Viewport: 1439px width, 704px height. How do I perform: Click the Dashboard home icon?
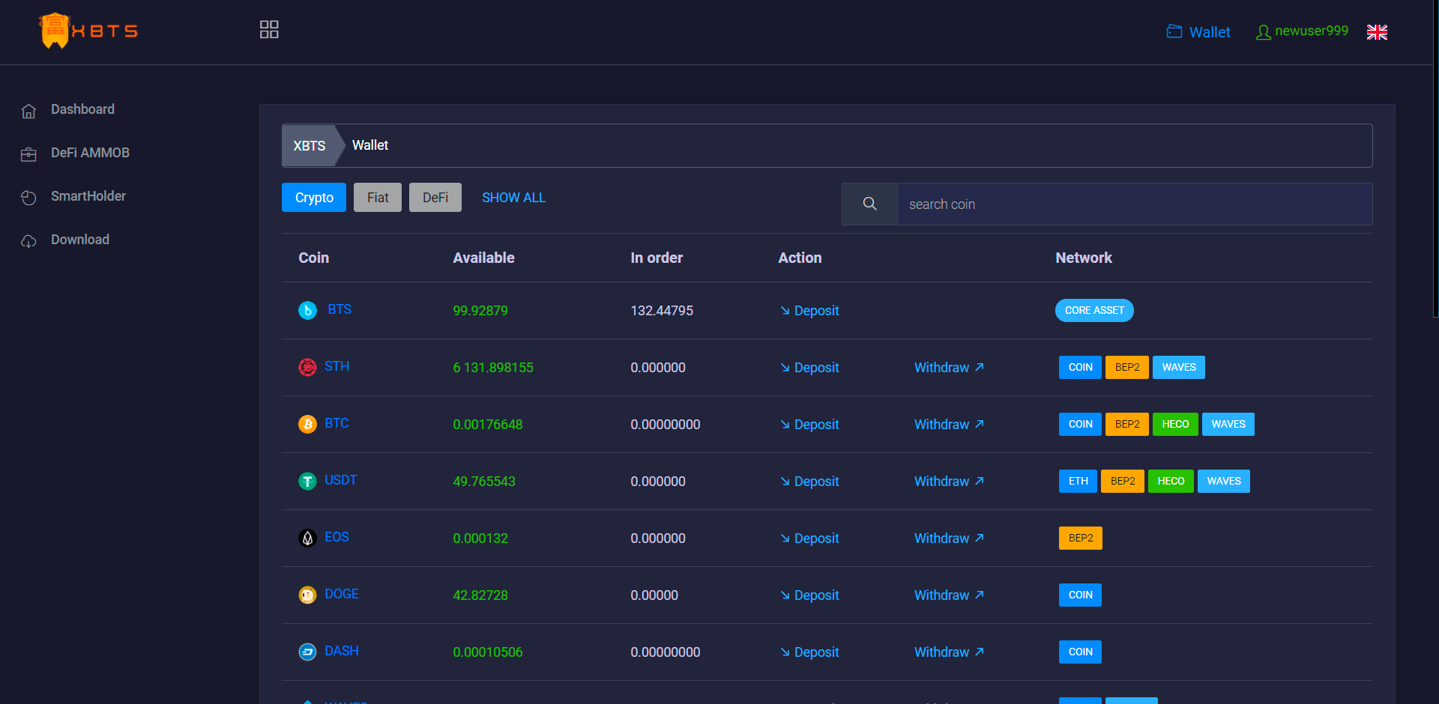click(28, 111)
